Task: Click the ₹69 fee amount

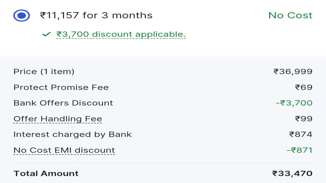Action: point(304,87)
